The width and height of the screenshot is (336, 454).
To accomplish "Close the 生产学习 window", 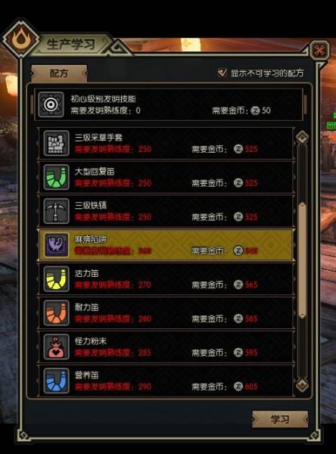I will point(320,51).
